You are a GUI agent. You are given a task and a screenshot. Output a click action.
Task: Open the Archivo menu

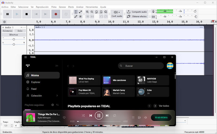(5, 7)
